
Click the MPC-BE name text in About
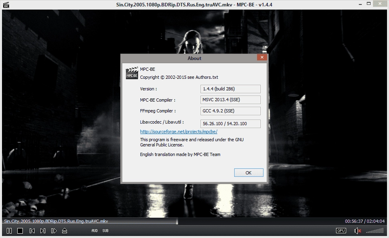point(147,69)
